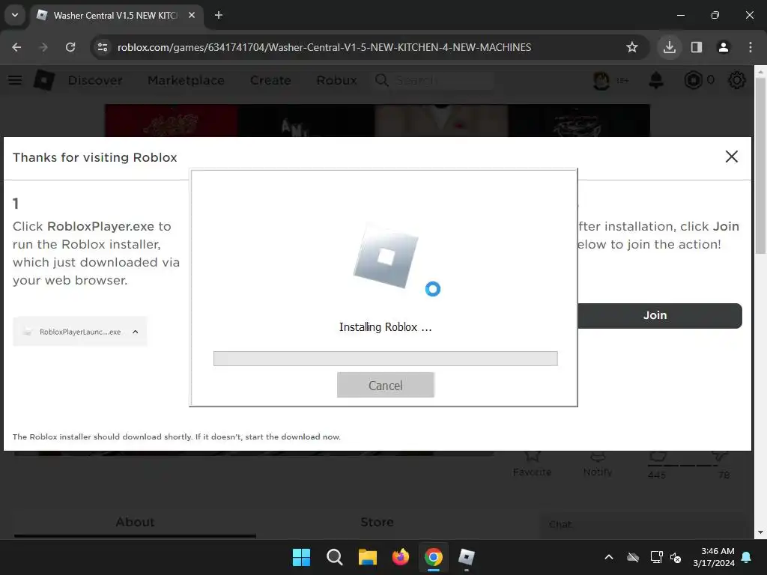Favorite this game with the star
This screenshot has width=767, height=575.
click(x=533, y=457)
